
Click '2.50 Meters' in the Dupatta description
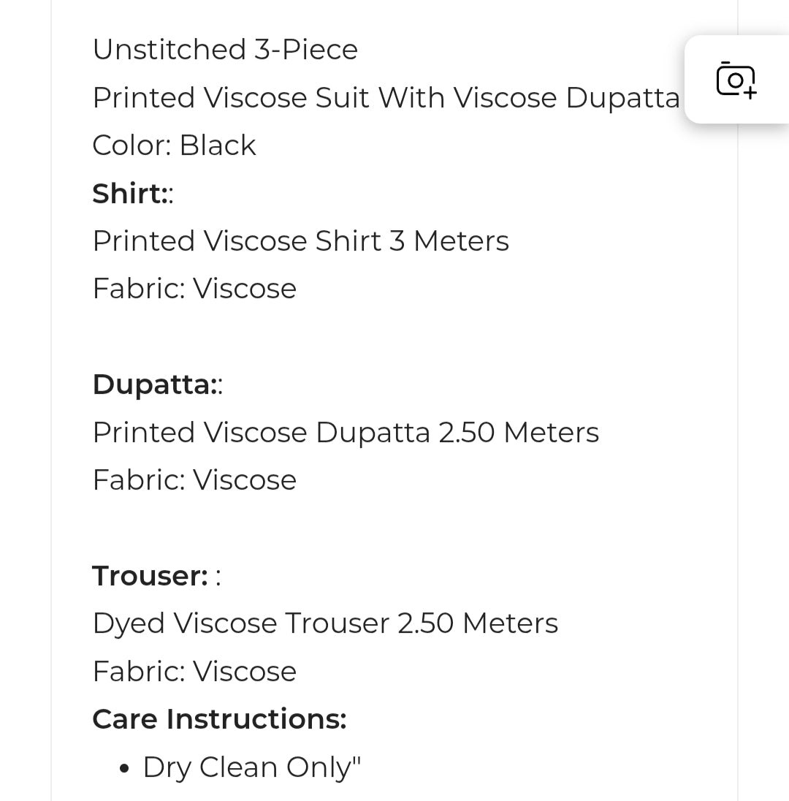[x=519, y=433]
